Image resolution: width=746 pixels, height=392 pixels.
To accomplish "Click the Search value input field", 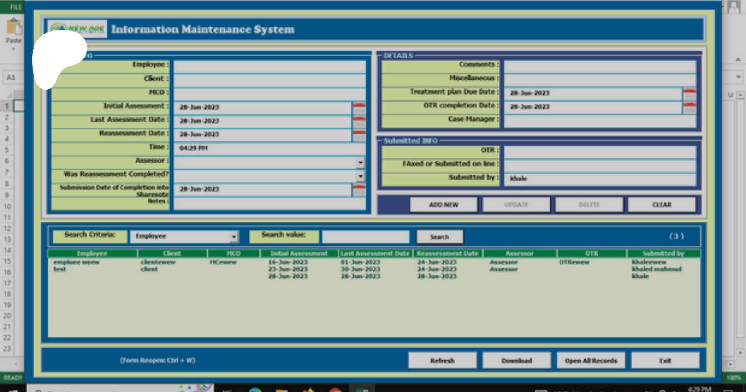I will (366, 237).
